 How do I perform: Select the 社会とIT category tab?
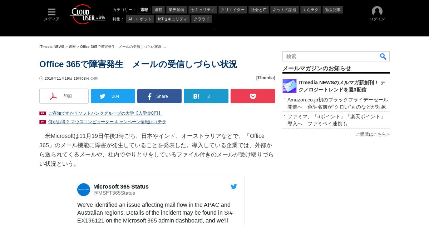coord(258,10)
